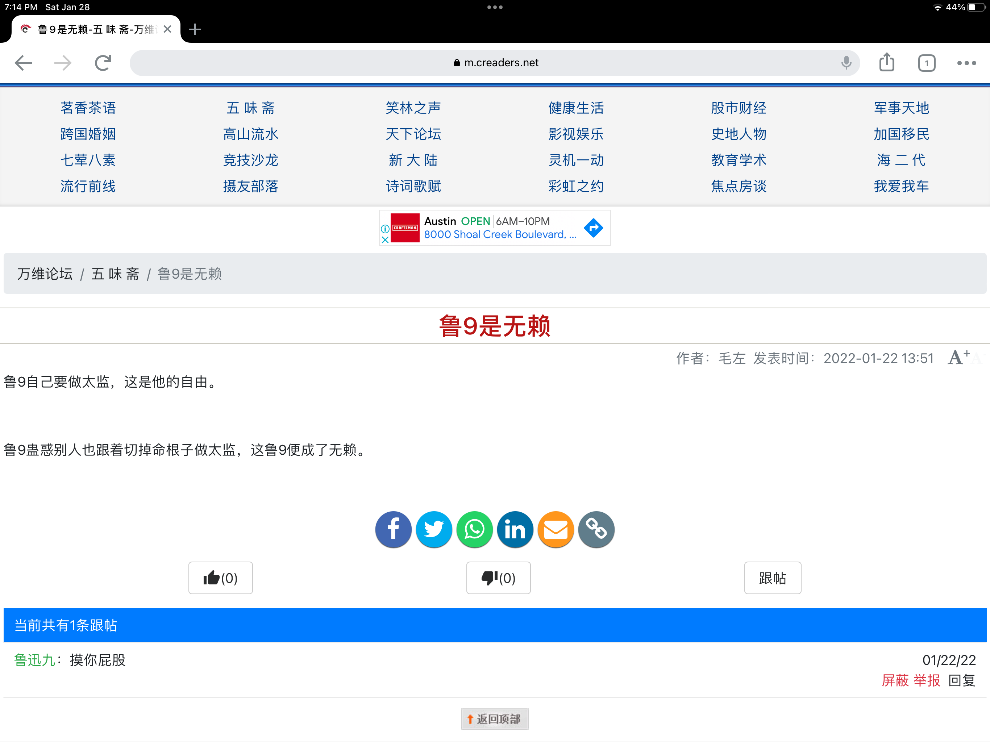This screenshot has height=742, width=990.
Task: Report the comment with 举报
Action: pos(927,680)
